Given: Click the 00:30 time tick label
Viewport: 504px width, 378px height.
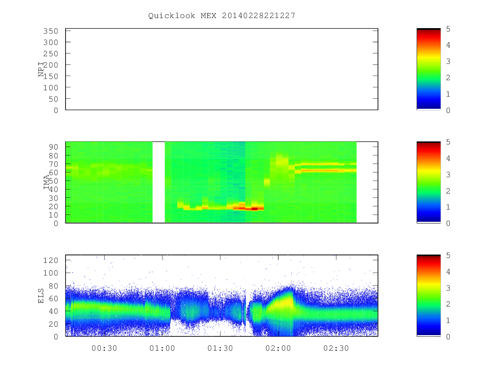Looking at the screenshot, I should click(104, 348).
